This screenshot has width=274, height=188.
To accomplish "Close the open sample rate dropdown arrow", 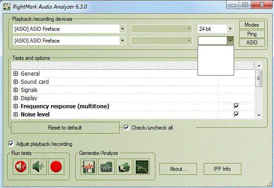I will pos(231,40).
